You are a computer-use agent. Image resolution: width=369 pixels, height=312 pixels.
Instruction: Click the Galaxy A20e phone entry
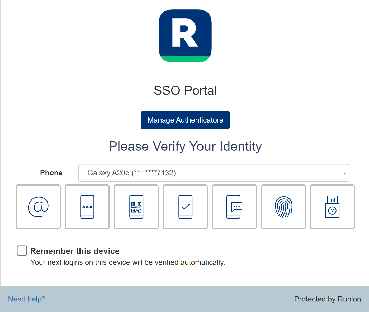point(131,173)
